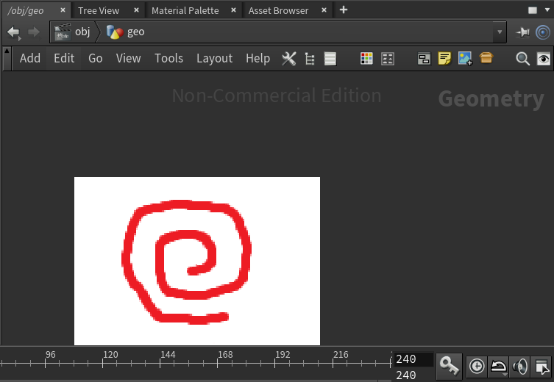Open the Go menu
The width and height of the screenshot is (554, 382).
pos(96,58)
